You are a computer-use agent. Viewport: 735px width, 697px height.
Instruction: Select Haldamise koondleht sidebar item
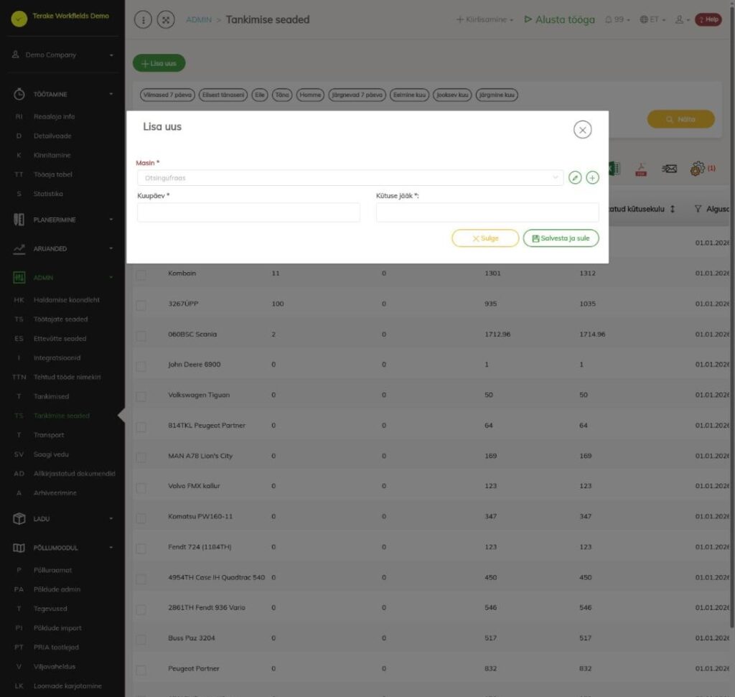click(x=67, y=300)
